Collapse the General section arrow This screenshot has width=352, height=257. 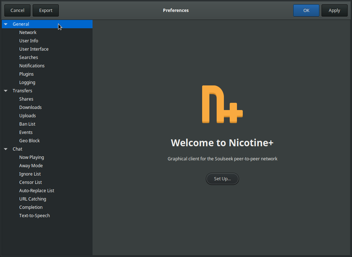[x=6, y=24]
